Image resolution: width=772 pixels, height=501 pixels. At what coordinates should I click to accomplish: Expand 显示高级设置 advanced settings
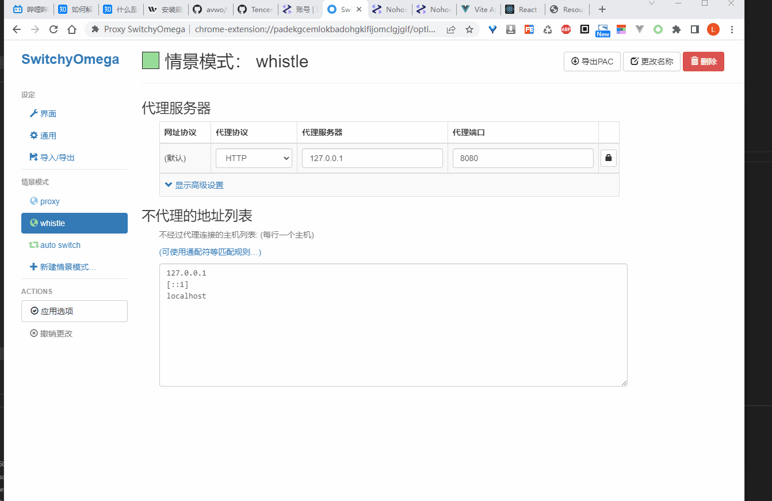pos(194,185)
